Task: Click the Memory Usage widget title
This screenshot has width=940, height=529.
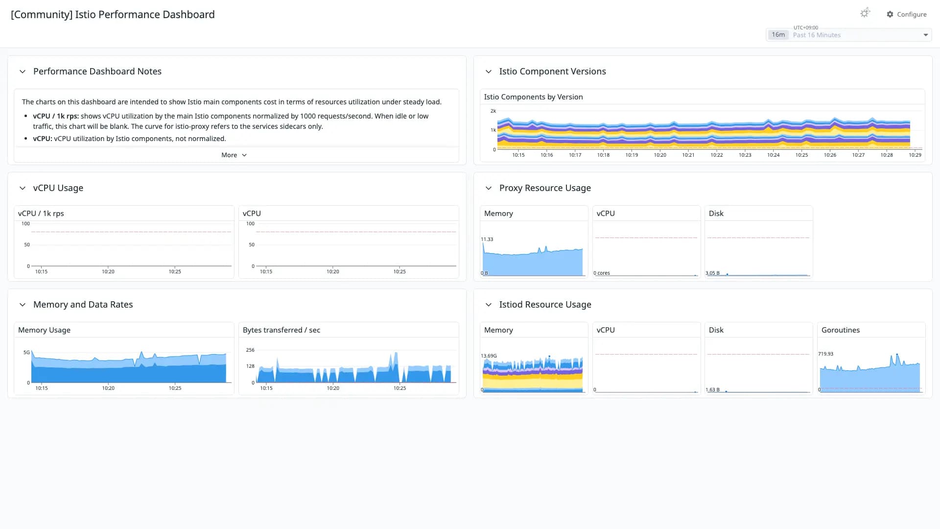Action: 44,330
